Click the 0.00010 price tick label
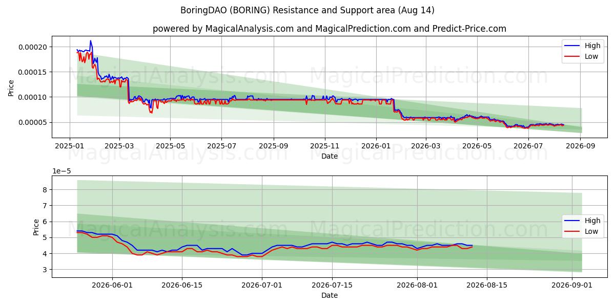 32,97
